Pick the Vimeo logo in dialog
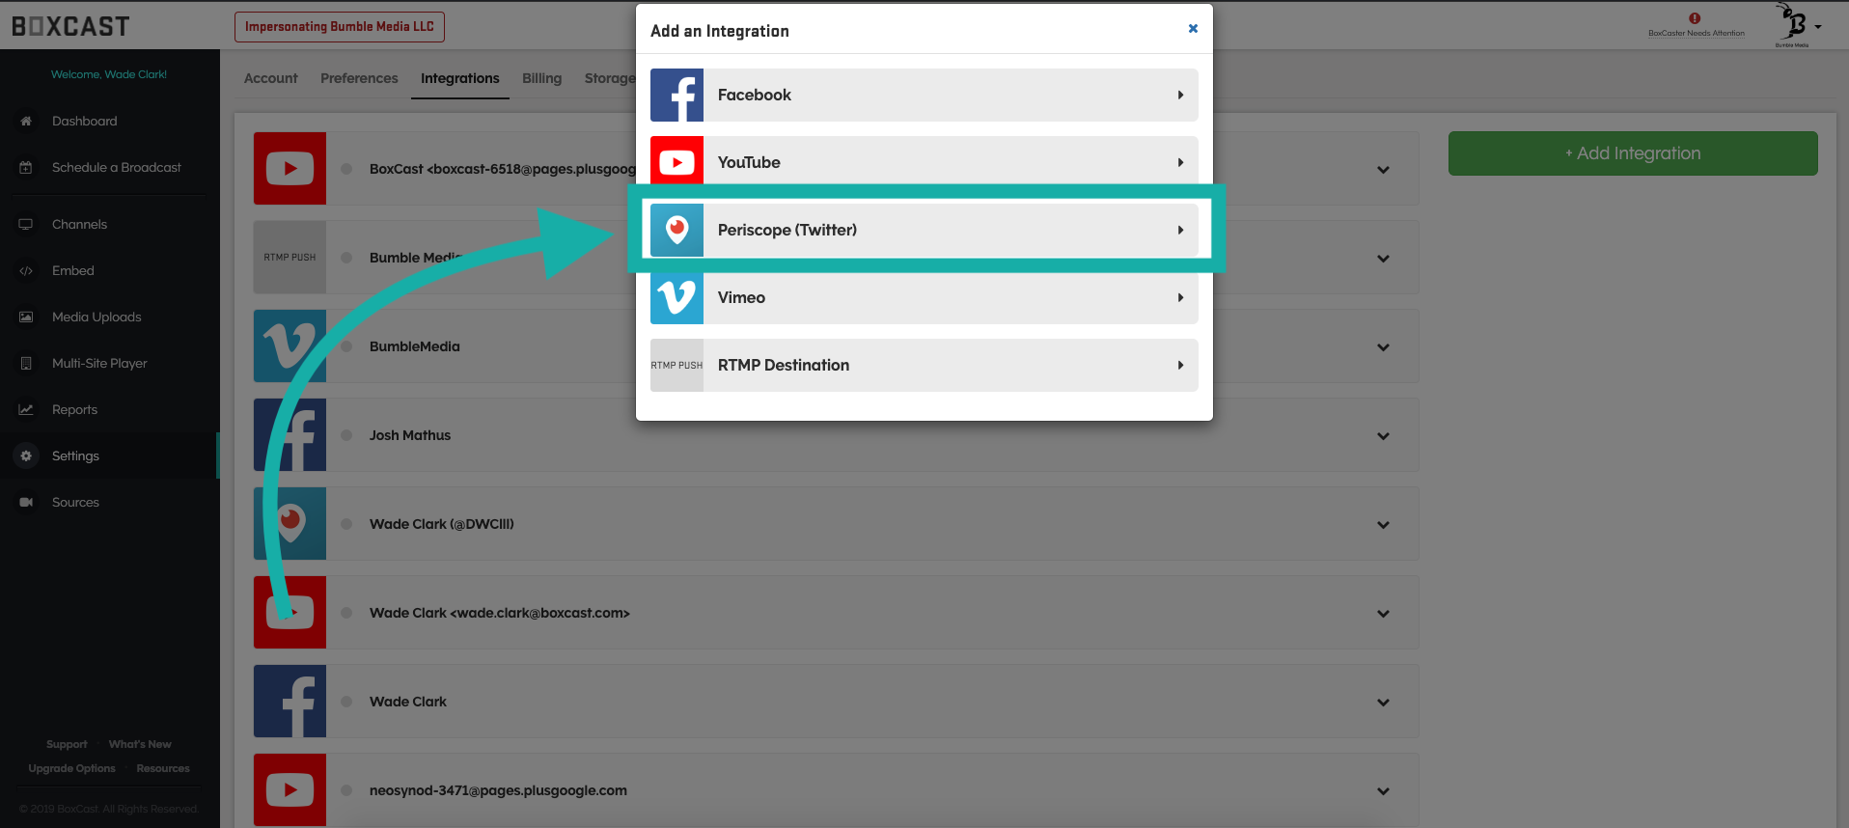This screenshot has height=828, width=1849. pyautogui.click(x=676, y=297)
